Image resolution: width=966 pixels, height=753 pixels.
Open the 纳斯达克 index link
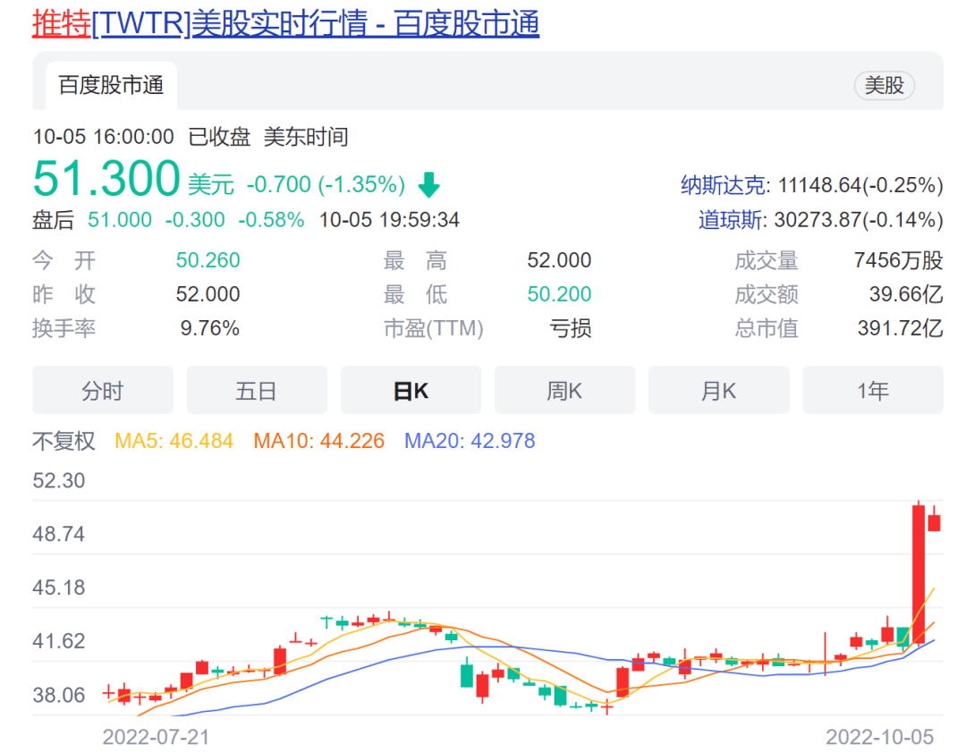[x=724, y=185]
